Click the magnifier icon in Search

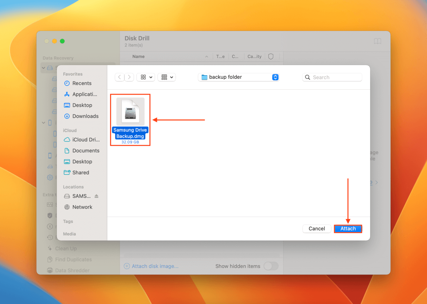tap(308, 77)
